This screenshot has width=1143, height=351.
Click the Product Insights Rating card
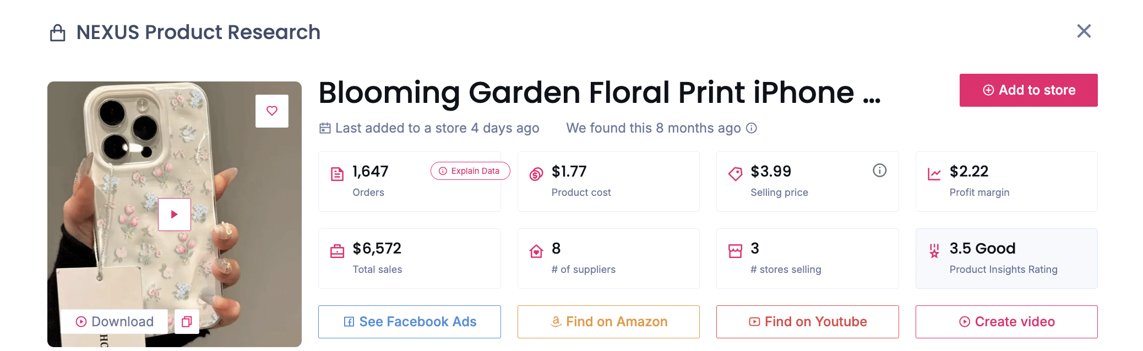[x=1006, y=259]
